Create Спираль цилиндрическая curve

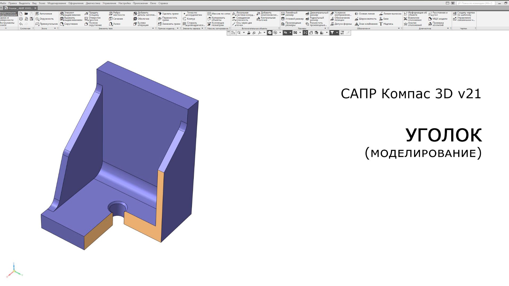(x=194, y=24)
